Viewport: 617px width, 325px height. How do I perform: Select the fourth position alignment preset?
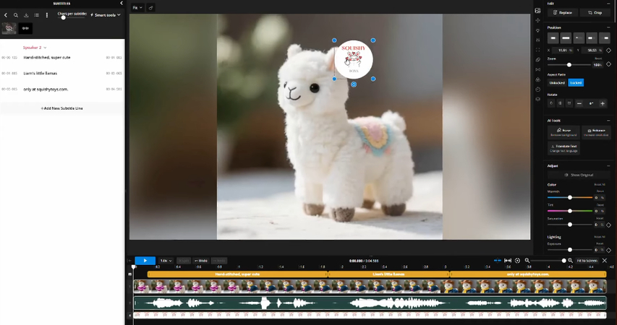(x=592, y=38)
